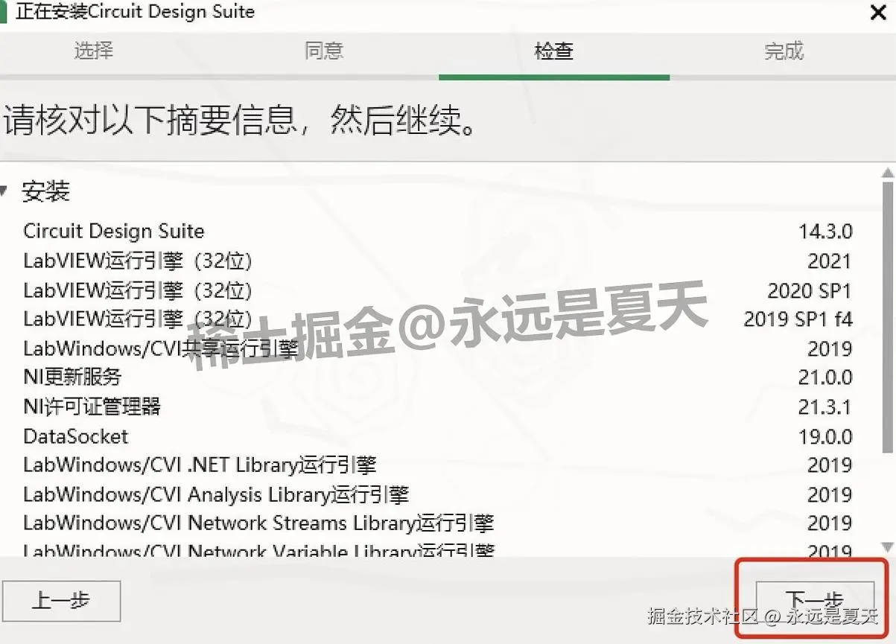Click the vertical scrollbar thumb
The height and width of the screenshot is (644, 896).
[887, 316]
